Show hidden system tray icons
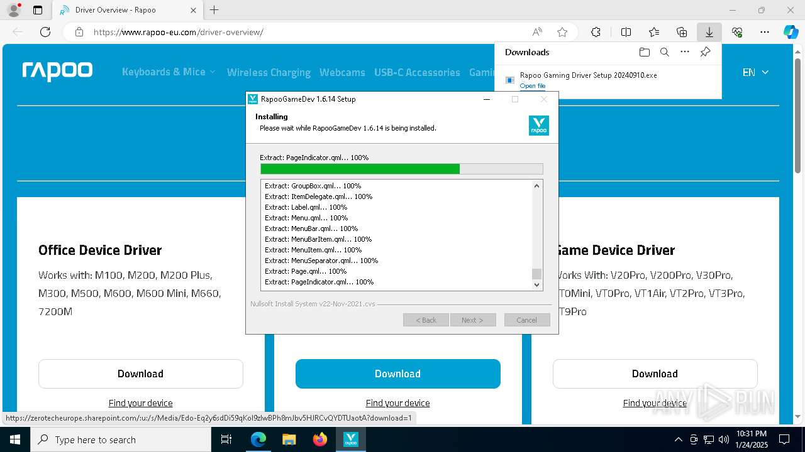This screenshot has height=452, width=805. tap(678, 439)
